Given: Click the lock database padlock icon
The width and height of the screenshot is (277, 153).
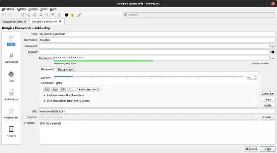Looking at the screenshot, I should tap(73, 15).
